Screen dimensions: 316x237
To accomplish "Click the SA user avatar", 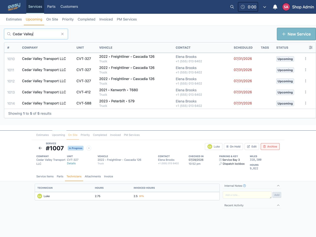I will [x=286, y=7].
